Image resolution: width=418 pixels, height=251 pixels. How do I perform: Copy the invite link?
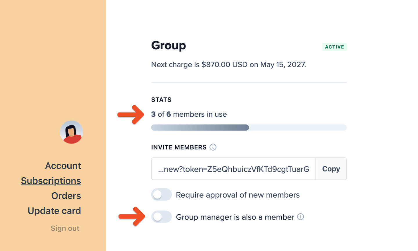(x=331, y=169)
